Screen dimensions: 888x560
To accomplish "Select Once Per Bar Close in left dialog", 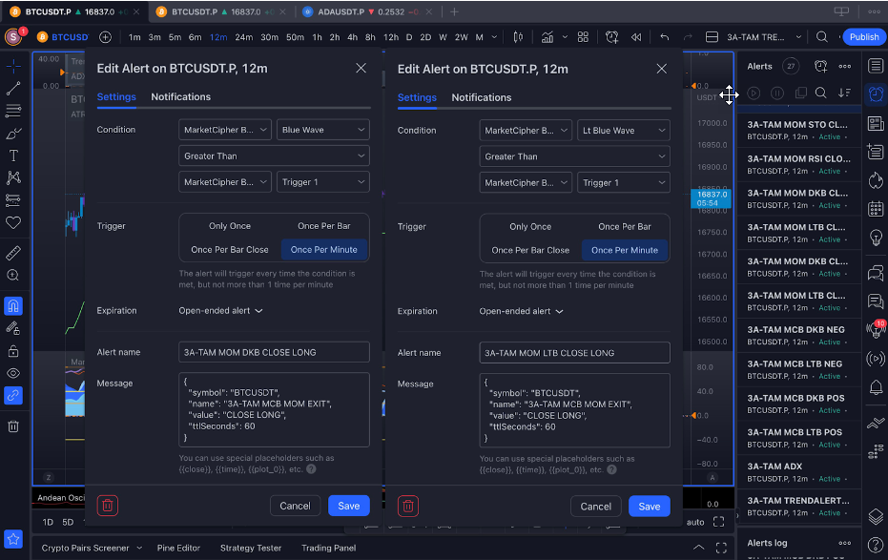I will click(229, 250).
